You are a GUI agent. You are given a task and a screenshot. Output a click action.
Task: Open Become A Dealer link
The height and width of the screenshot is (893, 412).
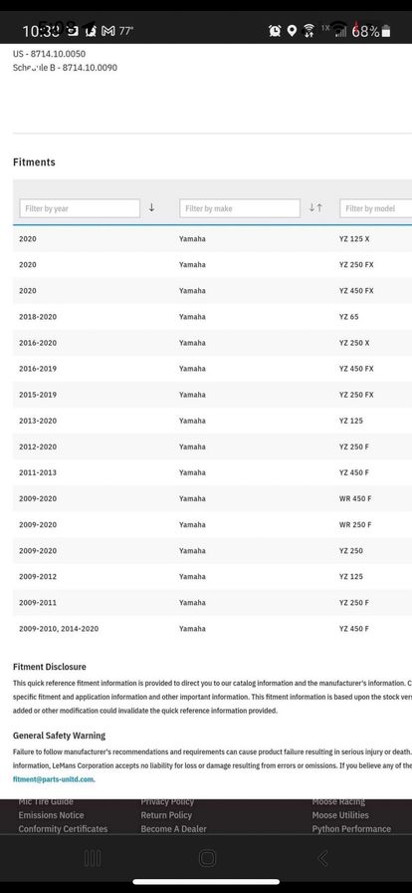click(173, 828)
